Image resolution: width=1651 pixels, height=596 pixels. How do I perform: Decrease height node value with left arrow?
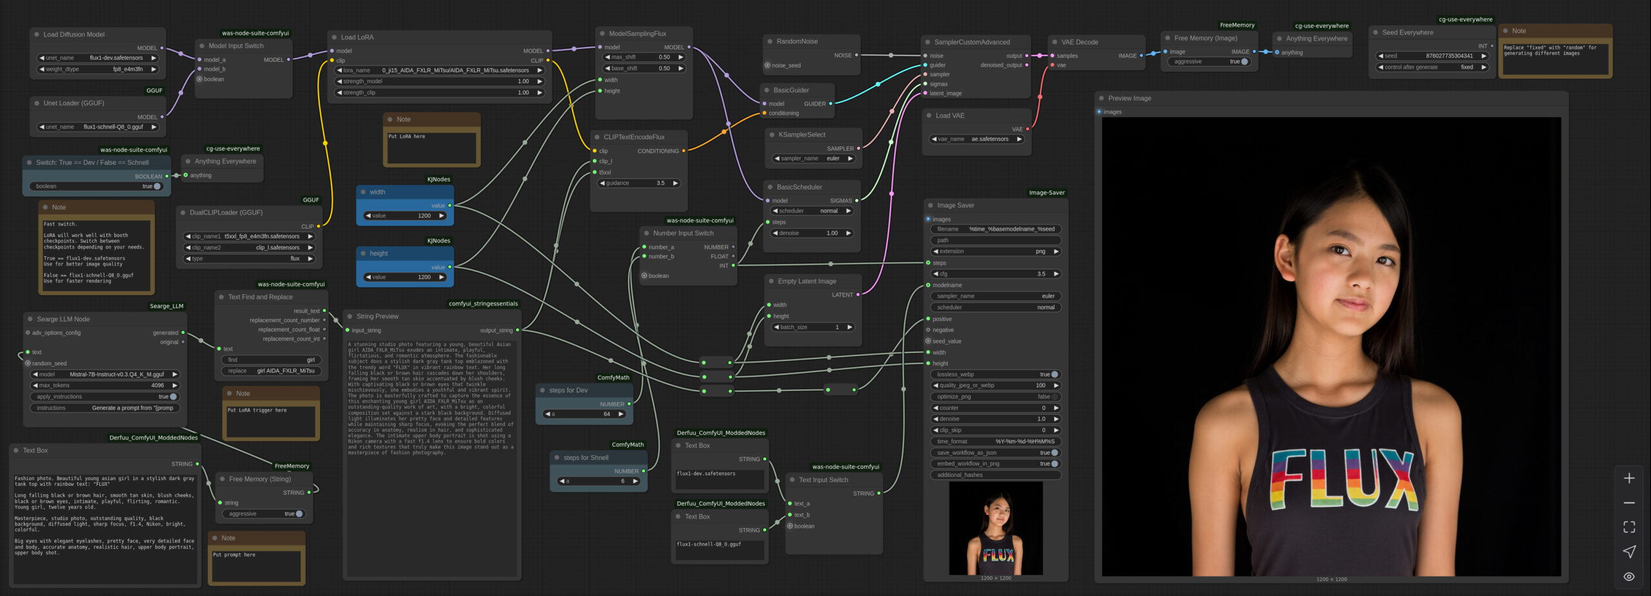pos(368,277)
